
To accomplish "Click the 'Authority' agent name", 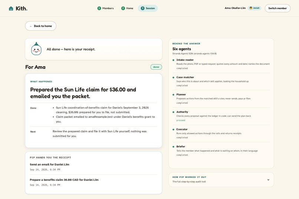I will [182, 112].
